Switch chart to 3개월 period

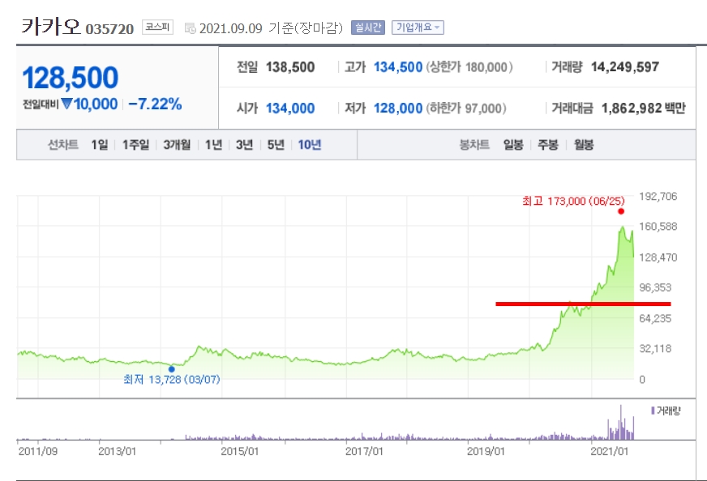pyautogui.click(x=177, y=145)
